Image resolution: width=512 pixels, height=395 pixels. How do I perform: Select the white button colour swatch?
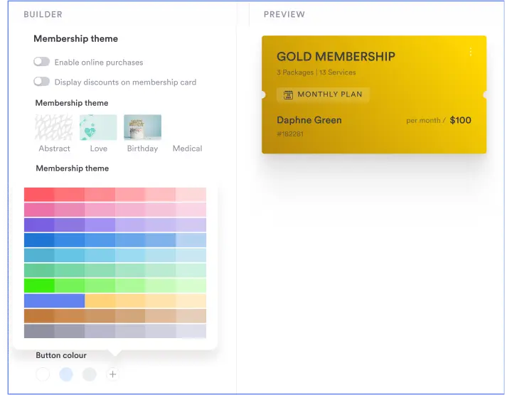point(43,374)
